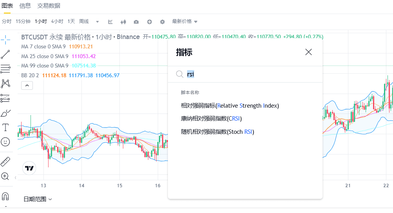Viewport: 393px width, 213px height.
Task: Open the 最新价格 price type dropdown
Action: click(x=185, y=21)
